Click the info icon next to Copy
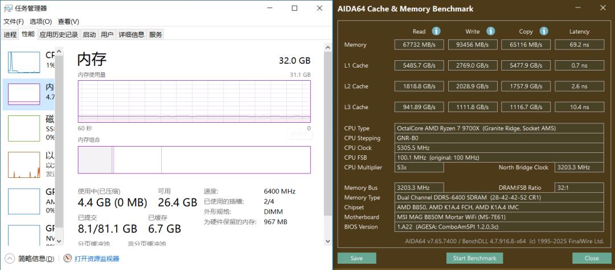 544,31
